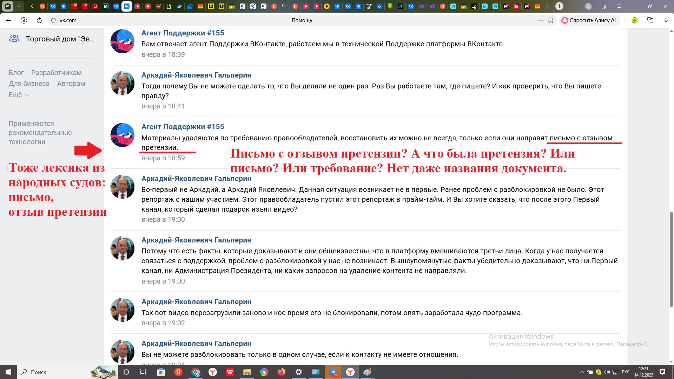This screenshot has width=674, height=379.
Task: Reload the vk.com page
Action: tap(39, 20)
